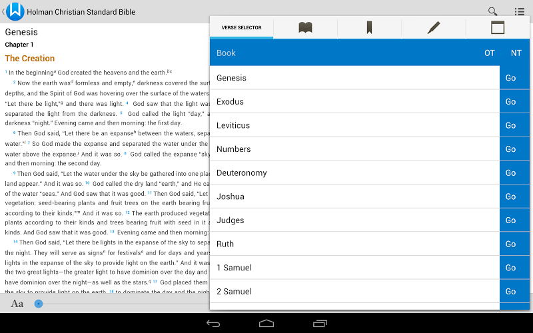Screen dimensions: 533x333
Task: Tap the Book column header
Action: pyautogui.click(x=226, y=53)
